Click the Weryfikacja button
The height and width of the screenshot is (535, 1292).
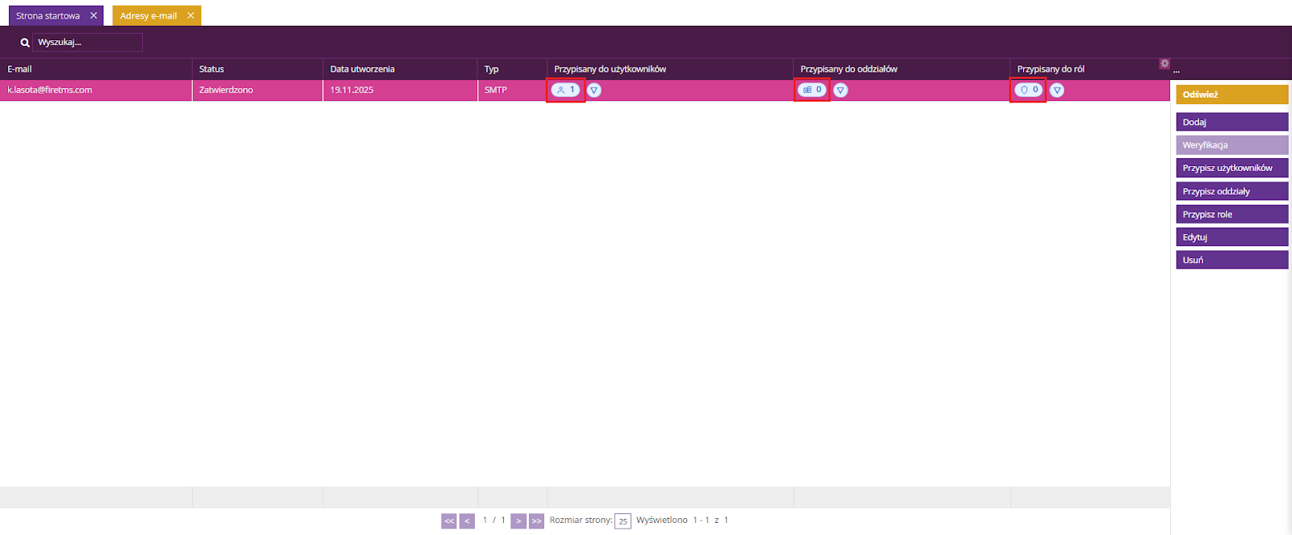[1232, 145]
